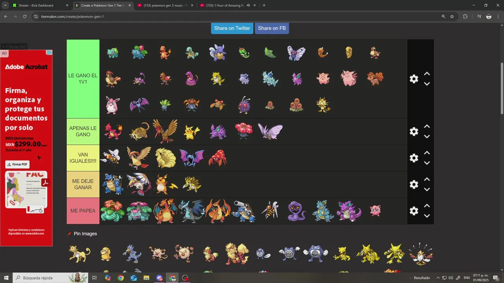Open Outlook from the taskbar

pyautogui.click(x=133, y=277)
